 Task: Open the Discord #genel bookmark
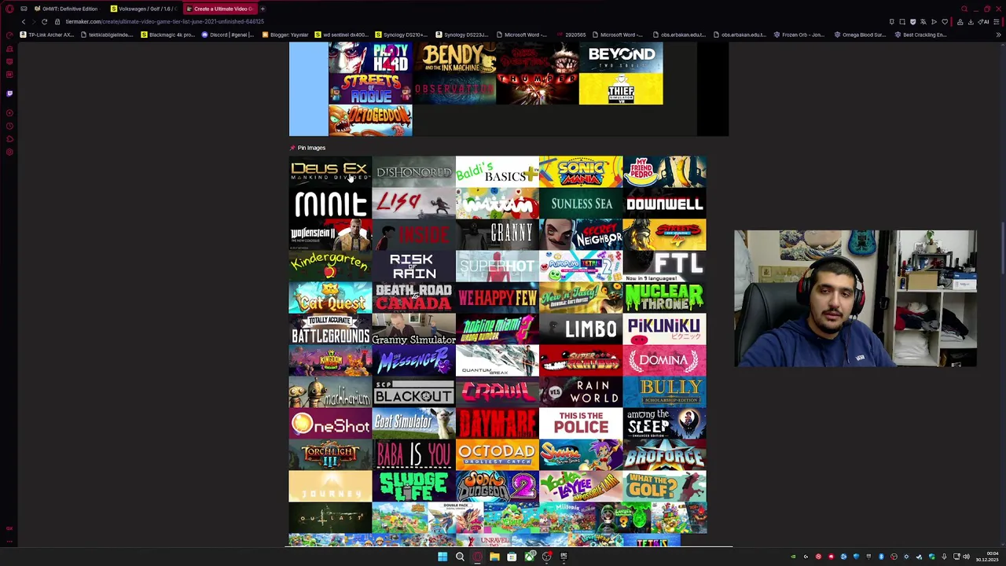click(x=228, y=35)
